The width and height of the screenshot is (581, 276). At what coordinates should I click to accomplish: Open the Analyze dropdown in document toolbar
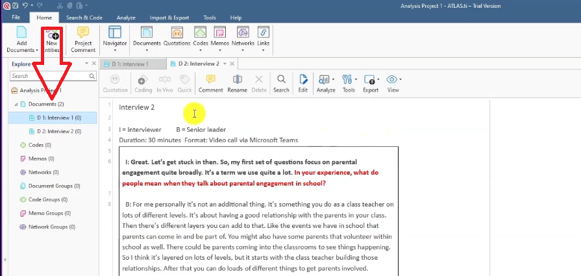(325, 80)
